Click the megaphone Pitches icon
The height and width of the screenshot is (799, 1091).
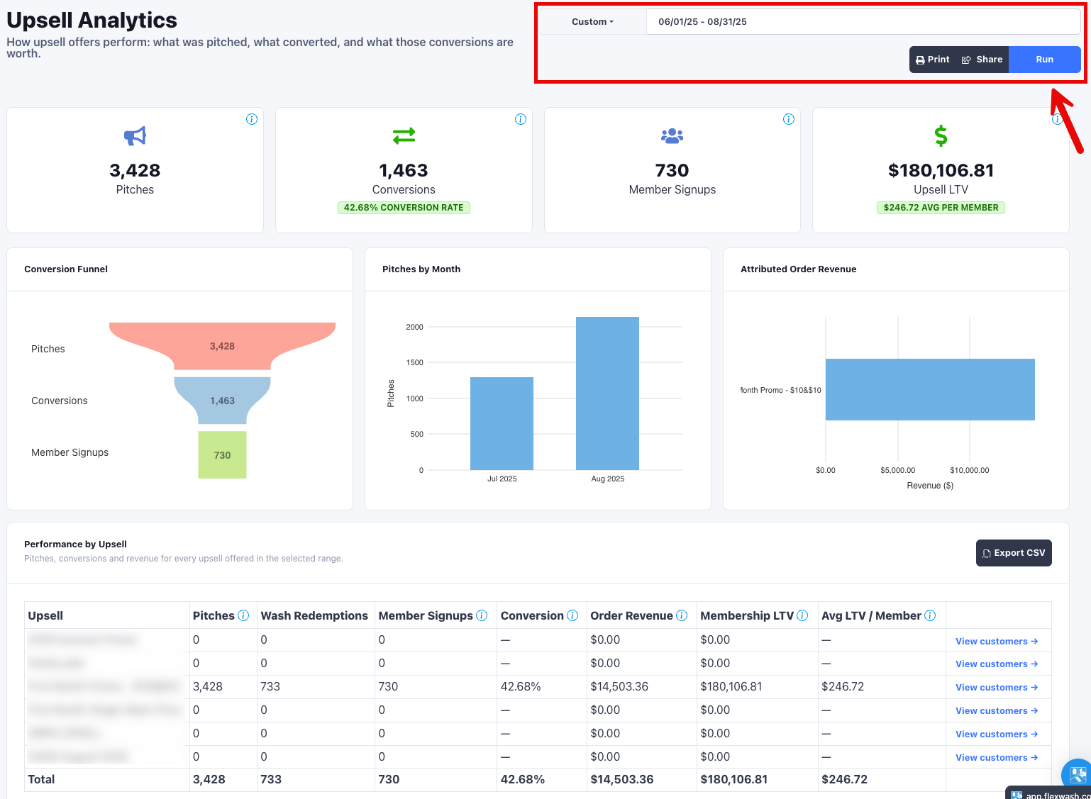click(135, 135)
